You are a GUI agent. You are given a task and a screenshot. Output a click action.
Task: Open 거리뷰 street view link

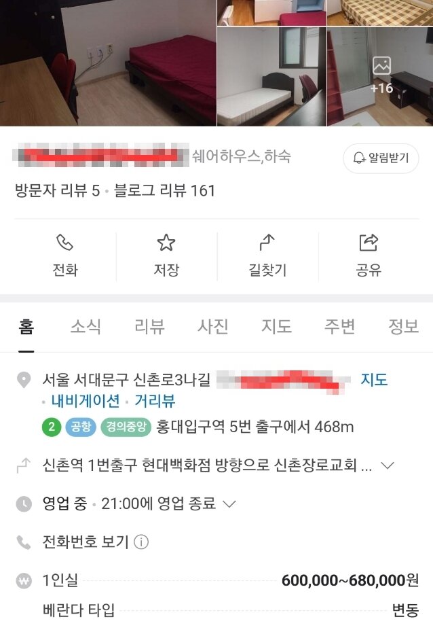point(155,401)
